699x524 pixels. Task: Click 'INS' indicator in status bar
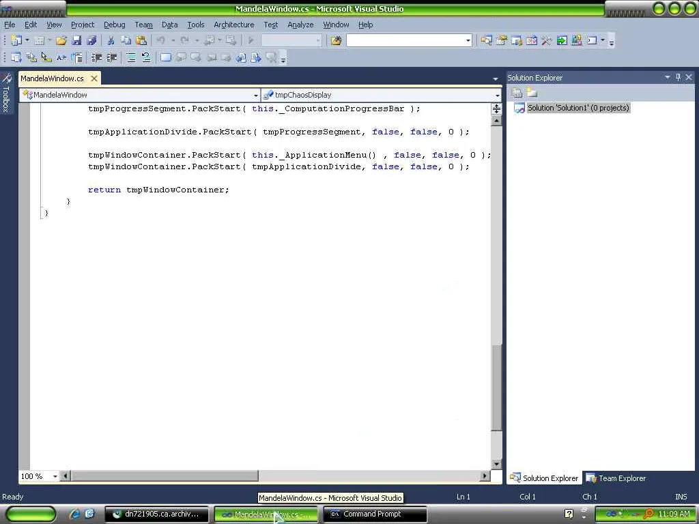681,497
